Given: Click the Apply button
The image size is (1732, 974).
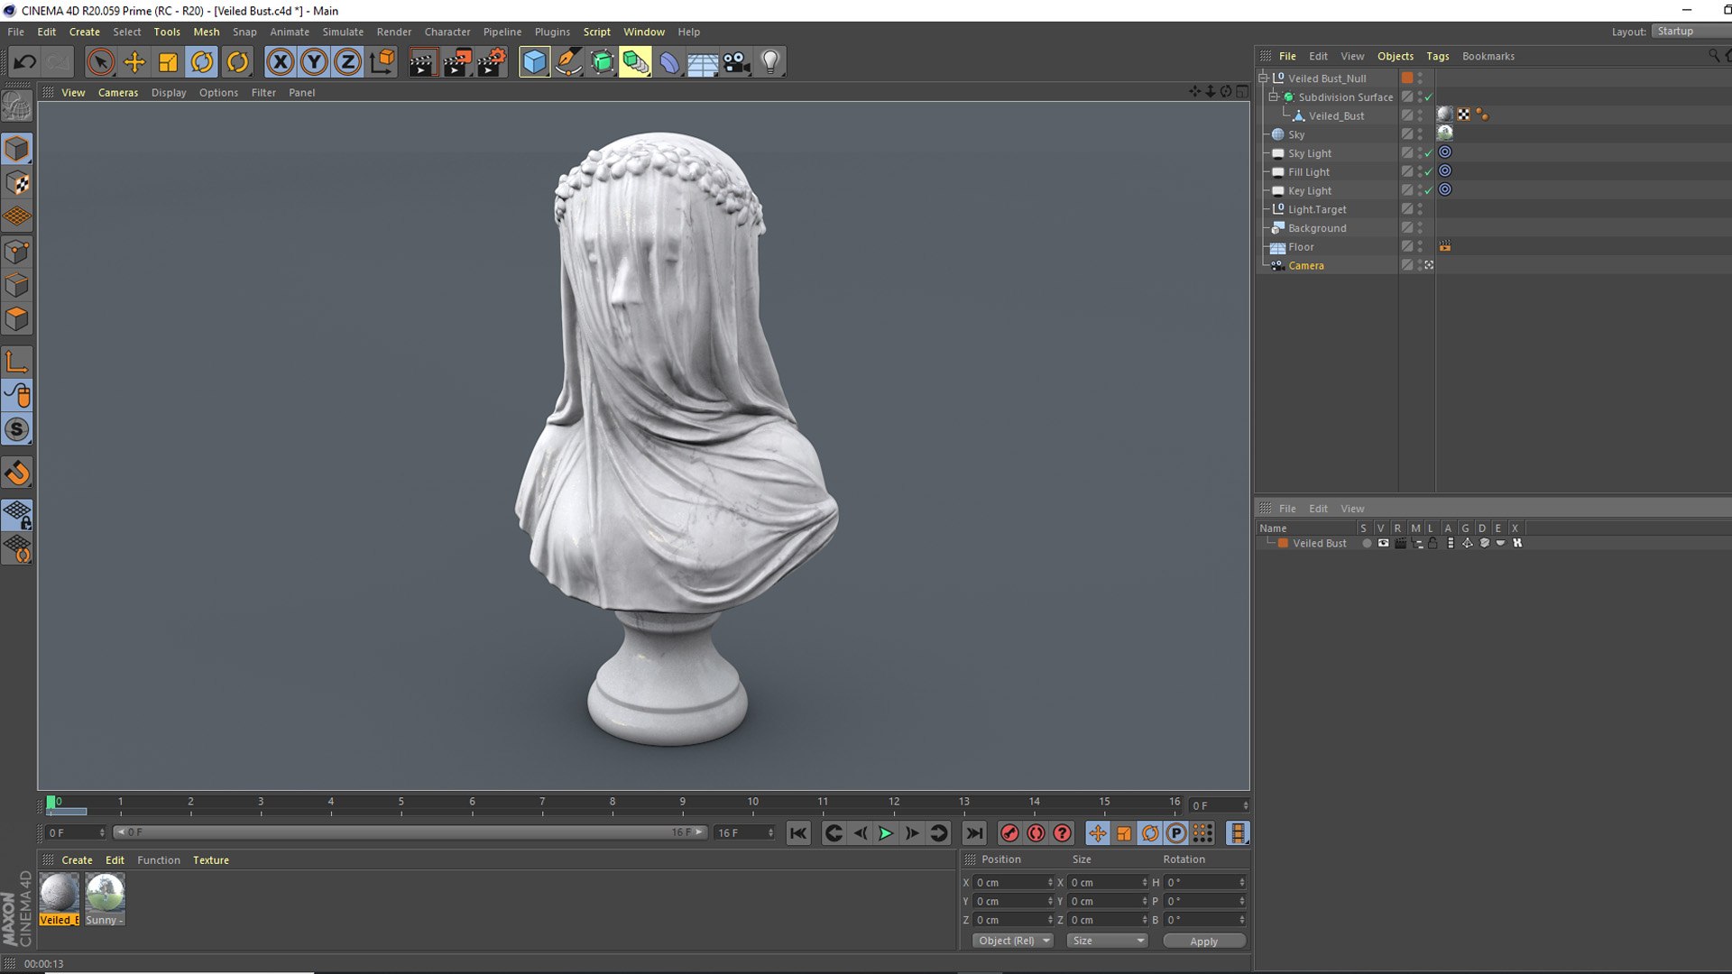Looking at the screenshot, I should [x=1204, y=941].
